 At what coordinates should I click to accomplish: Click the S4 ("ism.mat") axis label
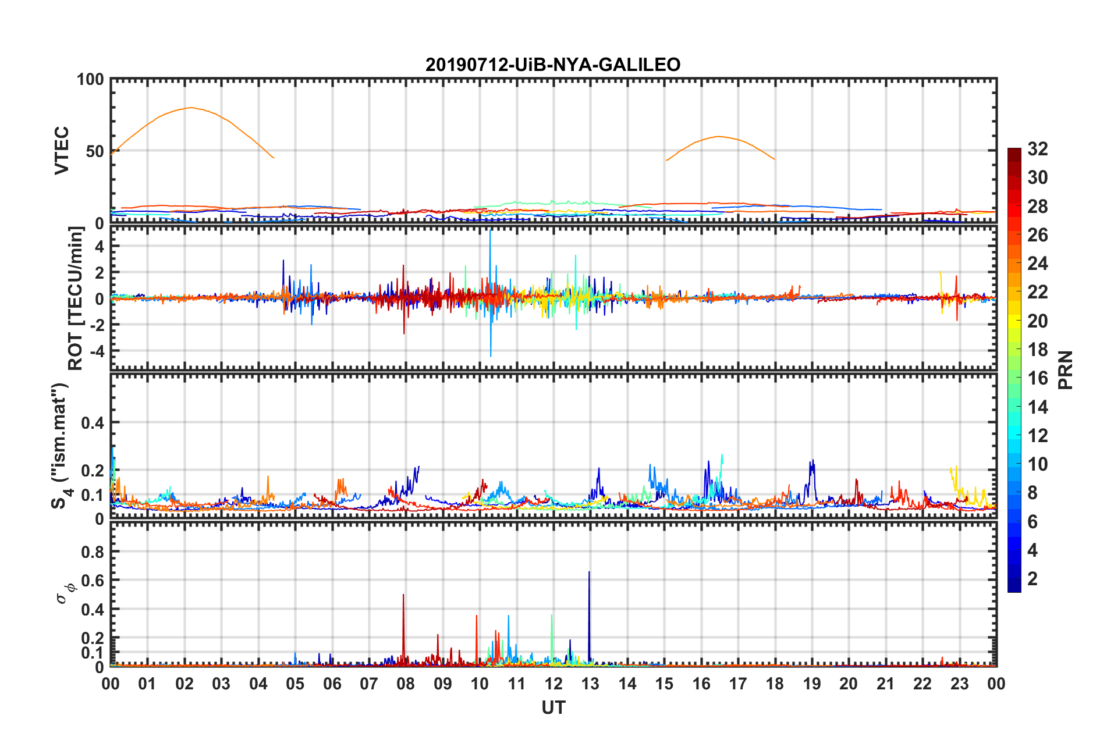(x=62, y=446)
